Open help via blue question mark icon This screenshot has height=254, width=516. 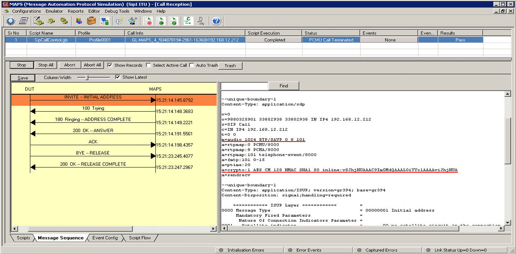pos(216,21)
